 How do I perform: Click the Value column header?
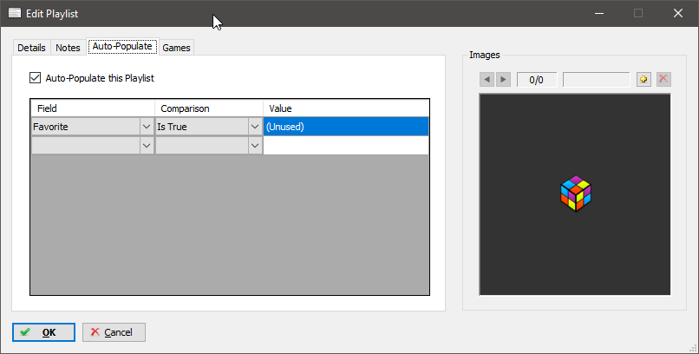point(346,108)
